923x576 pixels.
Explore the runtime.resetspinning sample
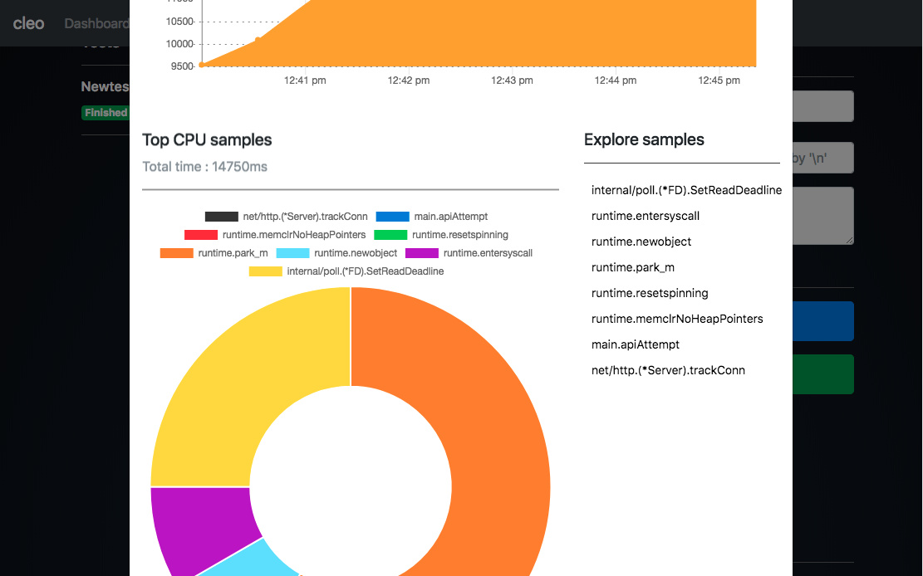coord(650,293)
